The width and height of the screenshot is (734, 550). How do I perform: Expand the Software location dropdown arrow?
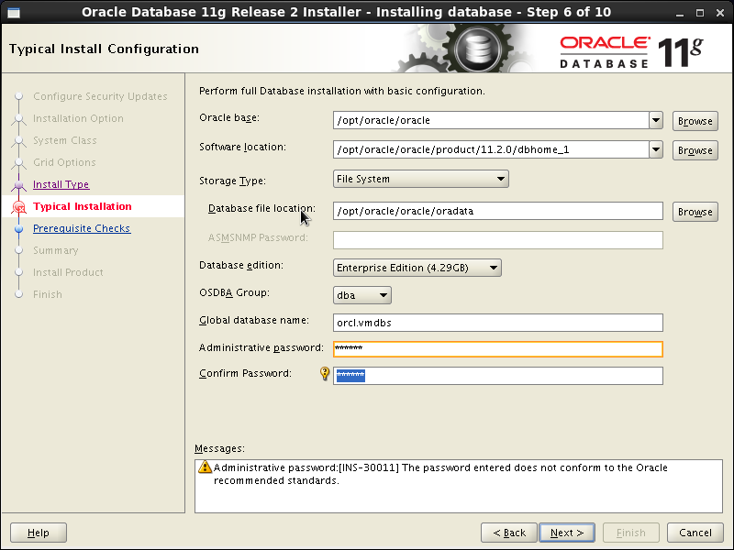click(656, 149)
